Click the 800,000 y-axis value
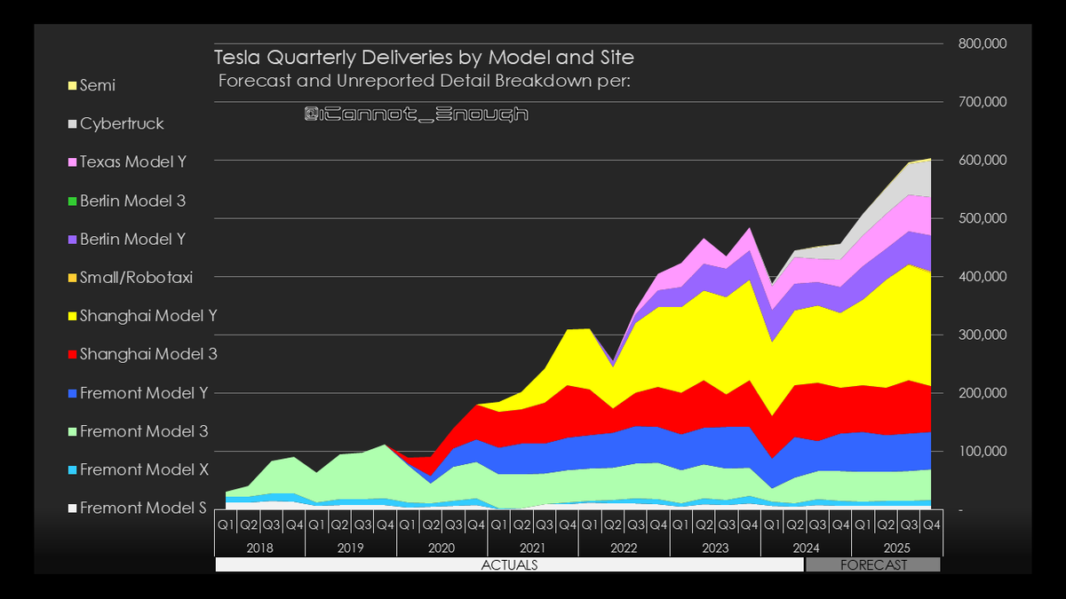The width and height of the screenshot is (1066, 599). coord(982,43)
